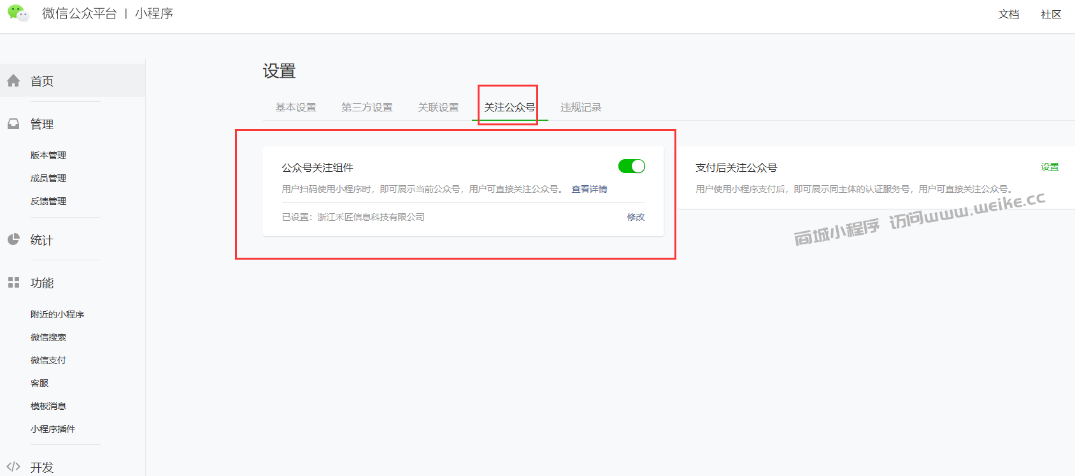Viewport: 1075px width, 476px height.
Task: Open 小程序插件 in sidebar
Action: (53, 429)
